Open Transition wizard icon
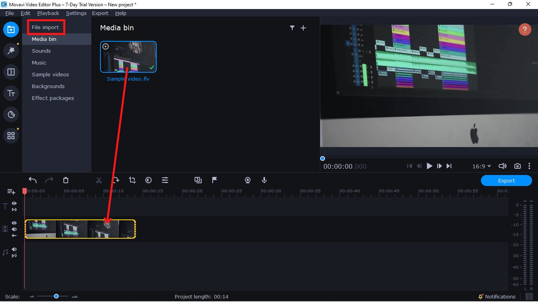 pyautogui.click(x=198, y=180)
